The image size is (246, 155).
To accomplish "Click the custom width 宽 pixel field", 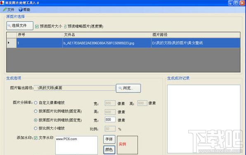I will click(110, 103).
